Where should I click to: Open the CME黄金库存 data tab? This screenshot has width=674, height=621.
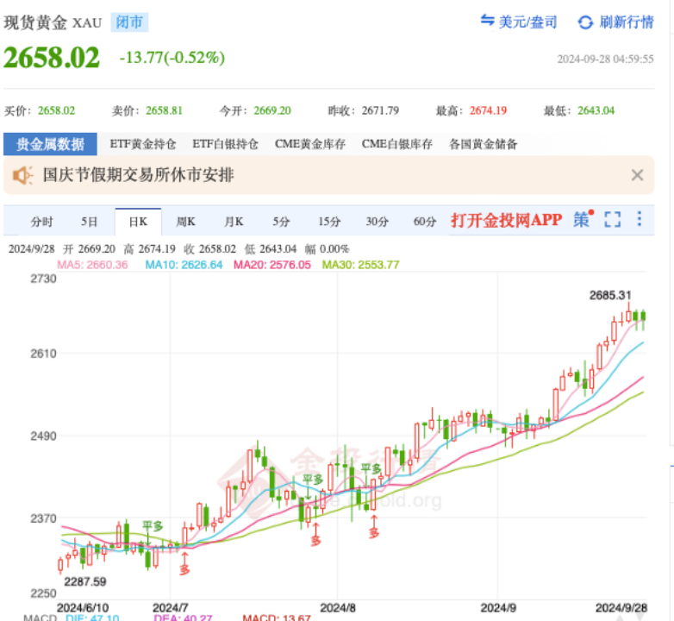pos(310,144)
